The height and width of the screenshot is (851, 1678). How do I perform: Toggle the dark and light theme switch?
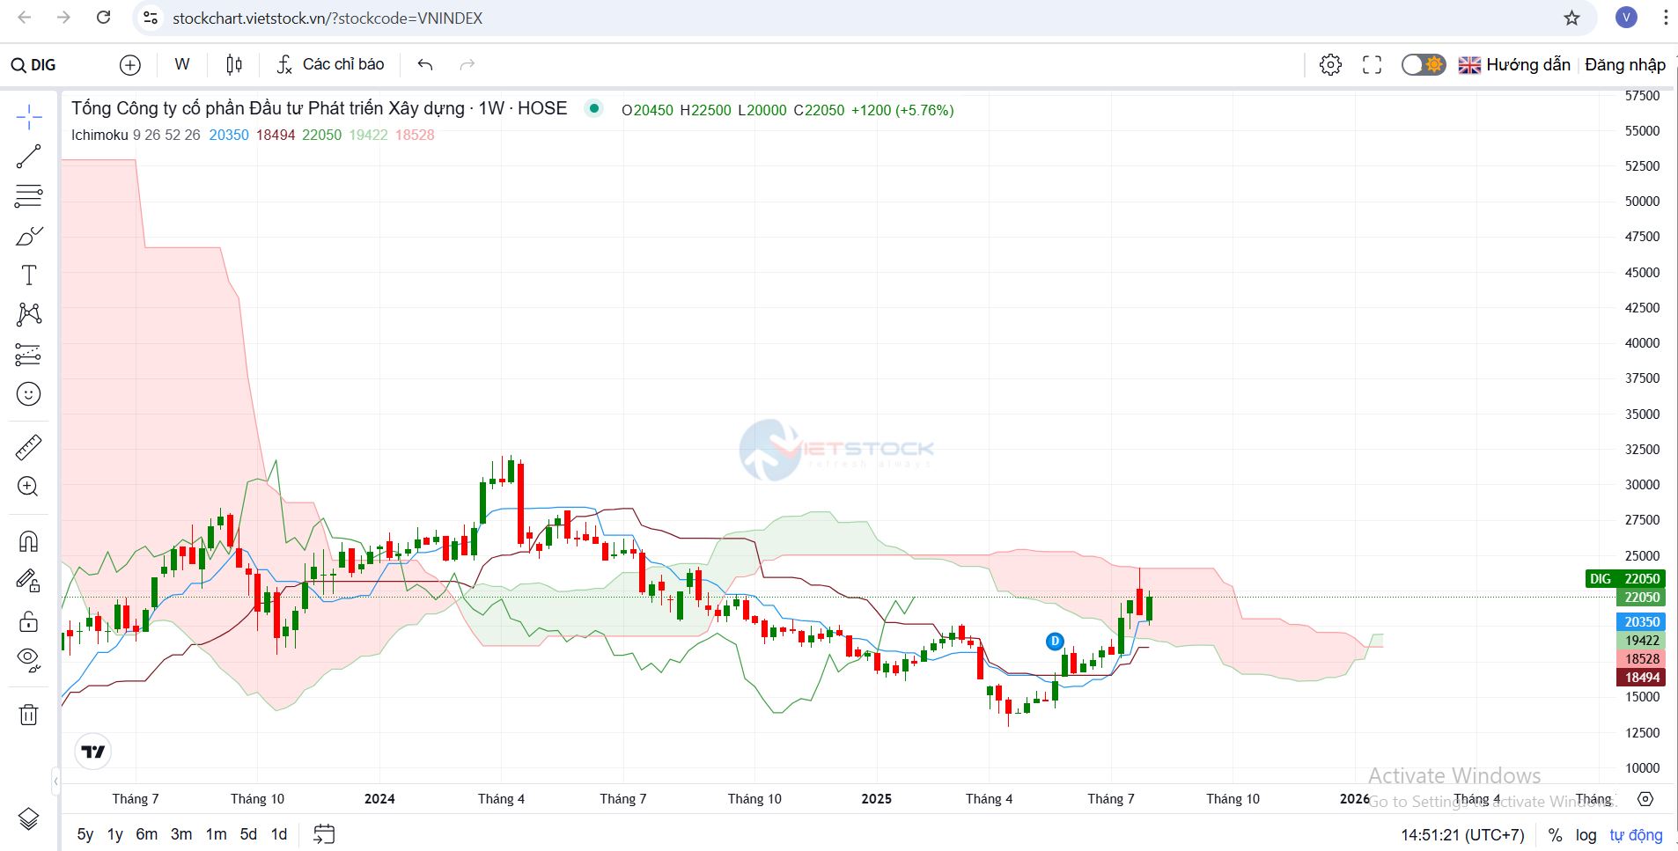tap(1423, 64)
